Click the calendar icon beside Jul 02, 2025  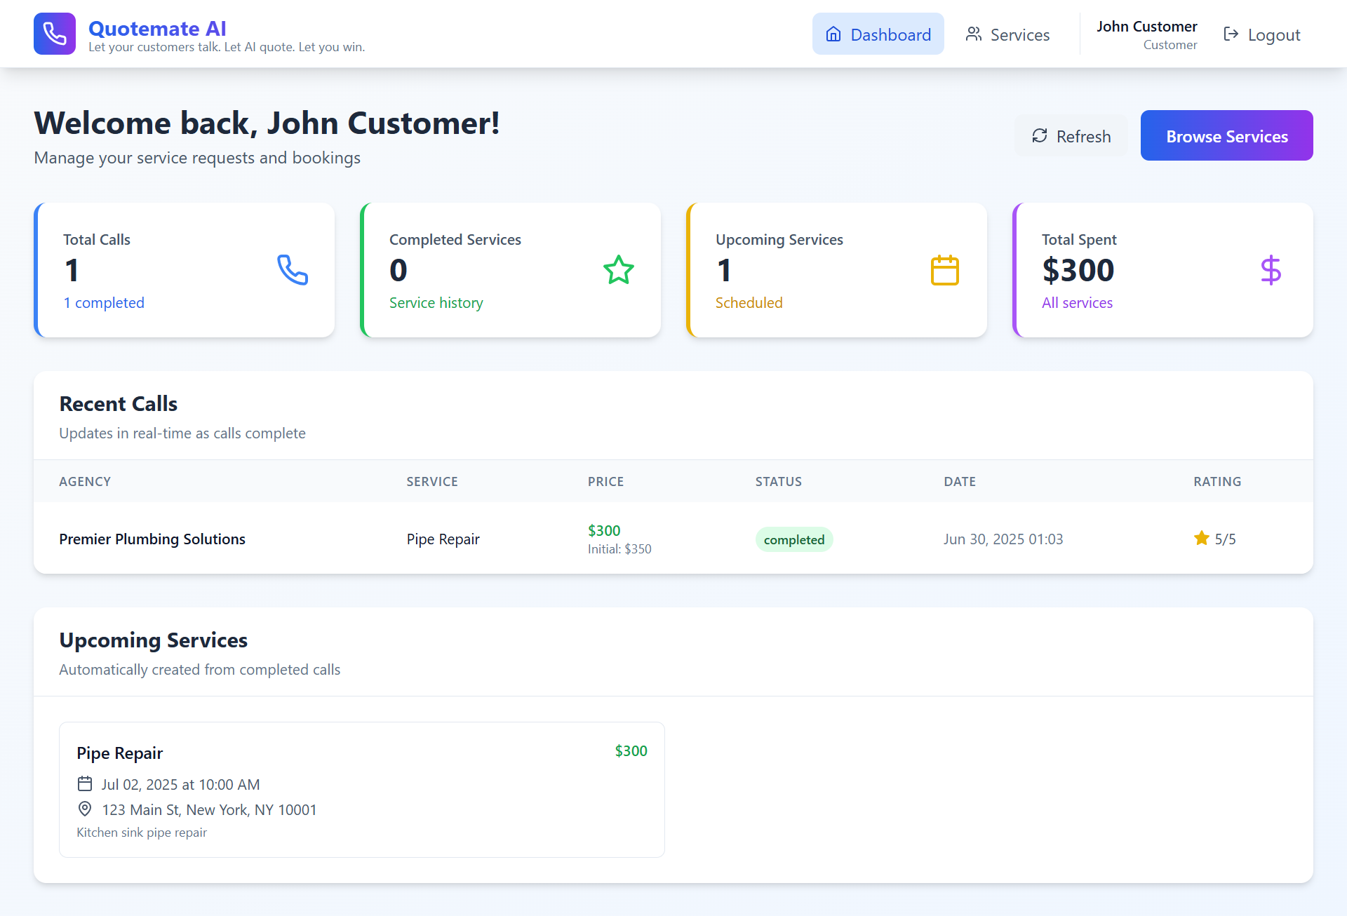pos(85,783)
